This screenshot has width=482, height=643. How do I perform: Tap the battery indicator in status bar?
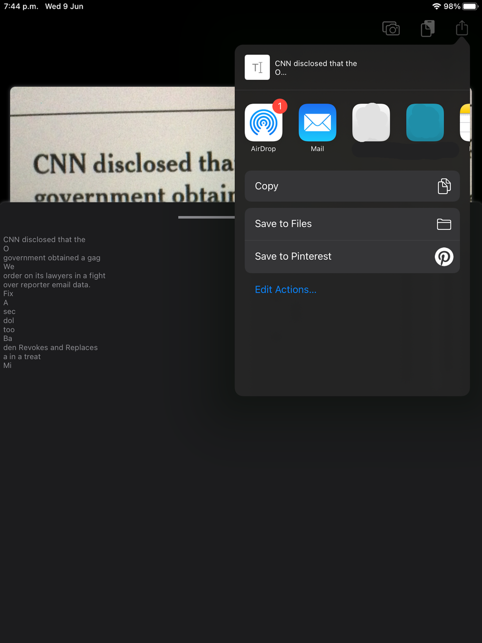pyautogui.click(x=470, y=6)
